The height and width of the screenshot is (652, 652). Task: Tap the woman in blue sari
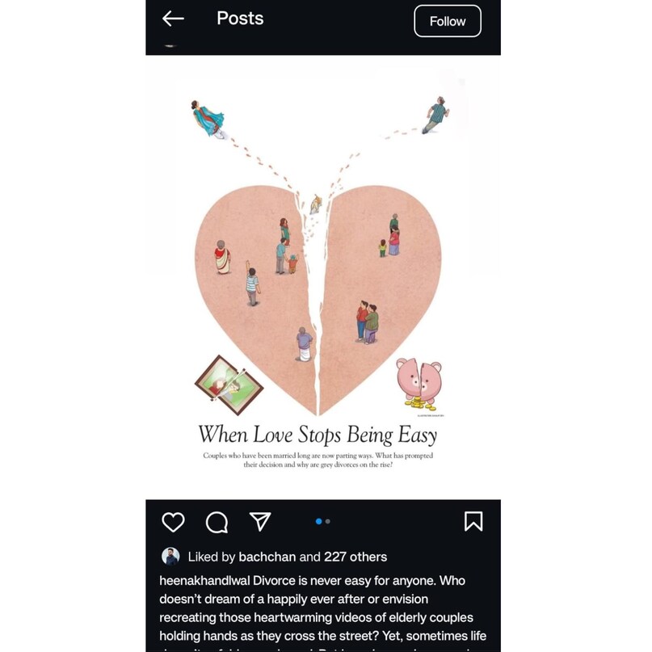208,119
